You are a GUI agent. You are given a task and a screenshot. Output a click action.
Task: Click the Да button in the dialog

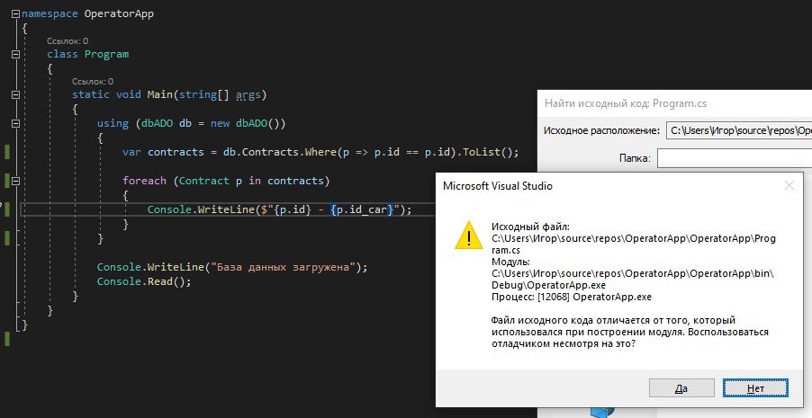pos(681,388)
